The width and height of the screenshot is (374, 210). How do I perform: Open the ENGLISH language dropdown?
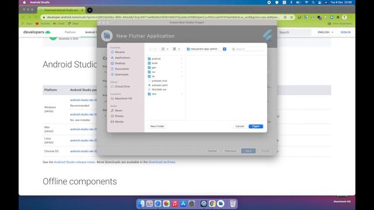325,32
